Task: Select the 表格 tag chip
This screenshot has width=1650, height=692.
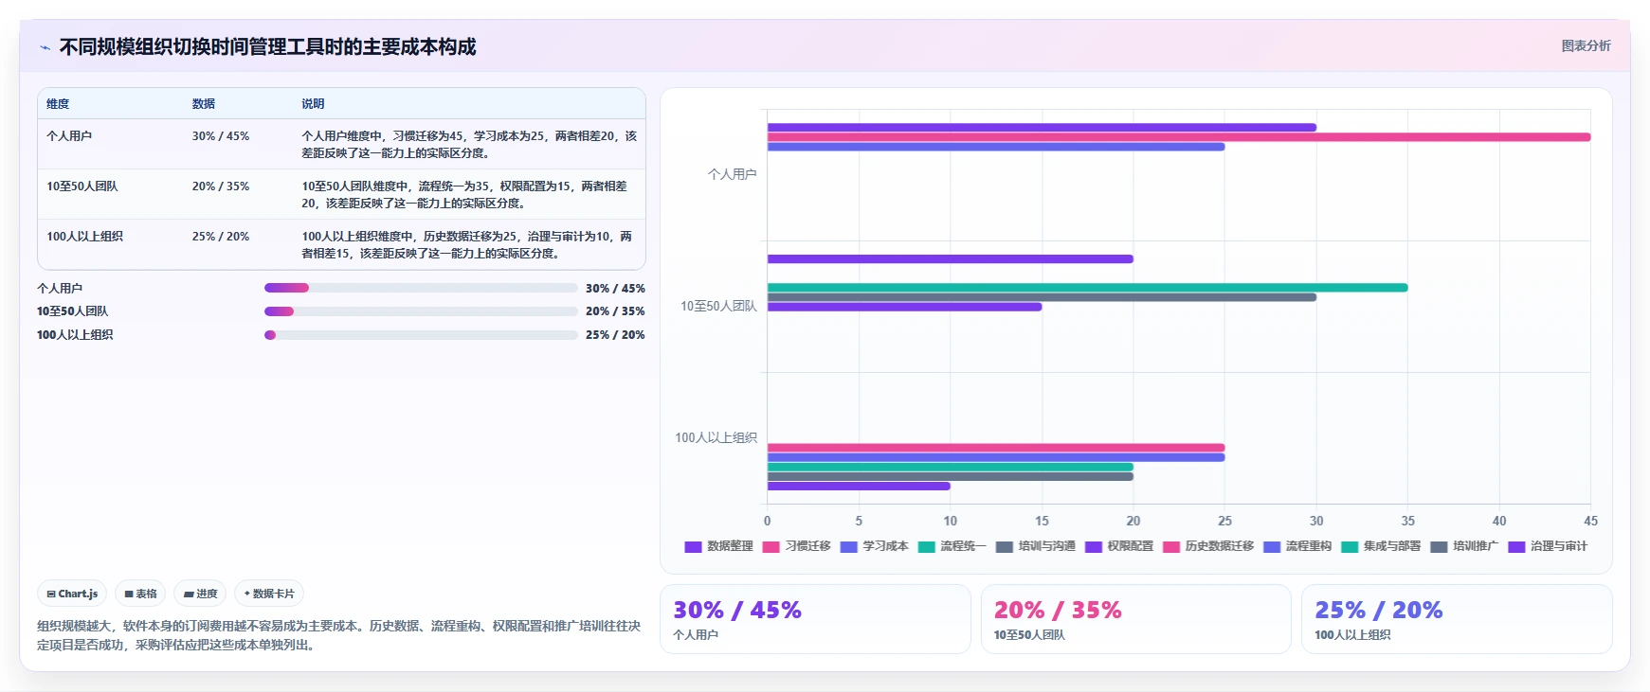Action: [x=140, y=594]
